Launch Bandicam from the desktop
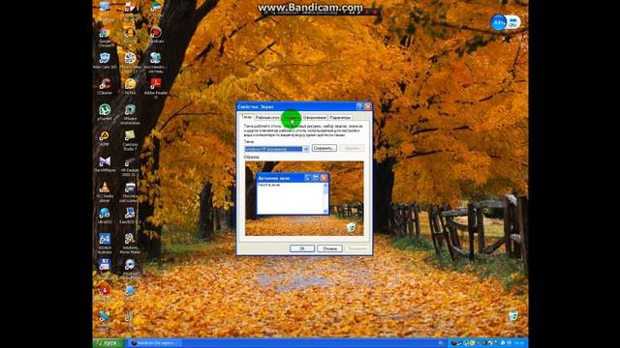620x348 pixels. click(155, 34)
